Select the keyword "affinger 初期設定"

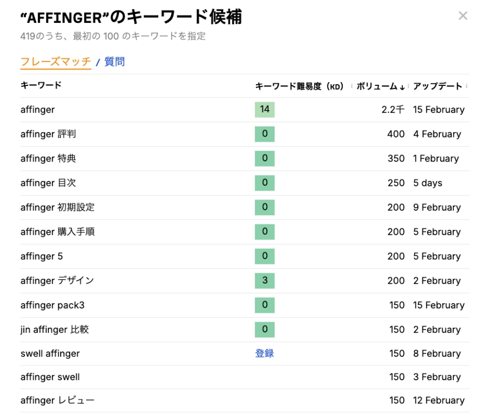click(57, 207)
